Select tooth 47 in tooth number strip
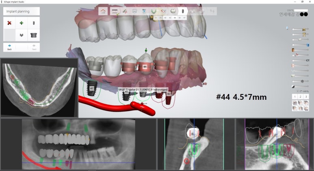 (184, 18)
